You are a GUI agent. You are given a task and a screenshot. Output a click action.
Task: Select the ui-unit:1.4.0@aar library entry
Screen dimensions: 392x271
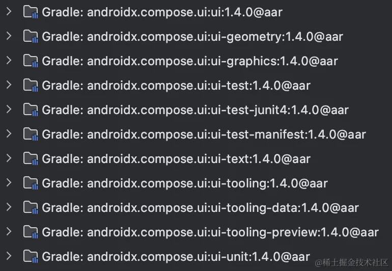(176, 257)
